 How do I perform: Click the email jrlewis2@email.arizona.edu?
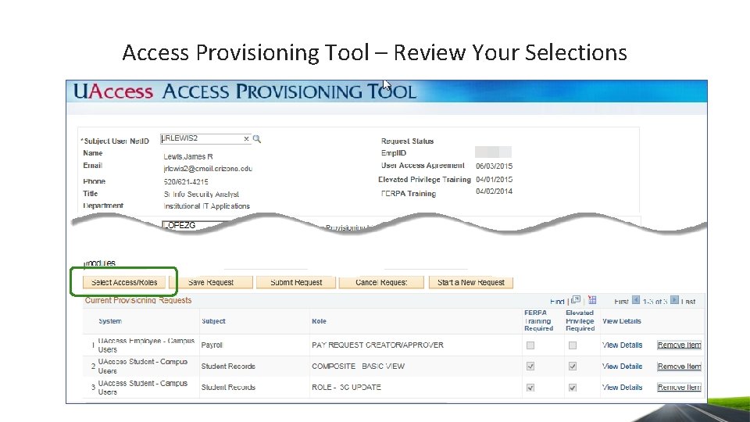click(x=208, y=169)
